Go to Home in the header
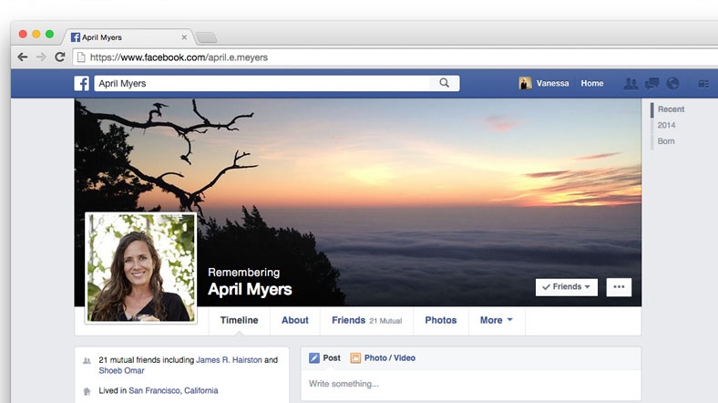This screenshot has height=403, width=718. (592, 83)
